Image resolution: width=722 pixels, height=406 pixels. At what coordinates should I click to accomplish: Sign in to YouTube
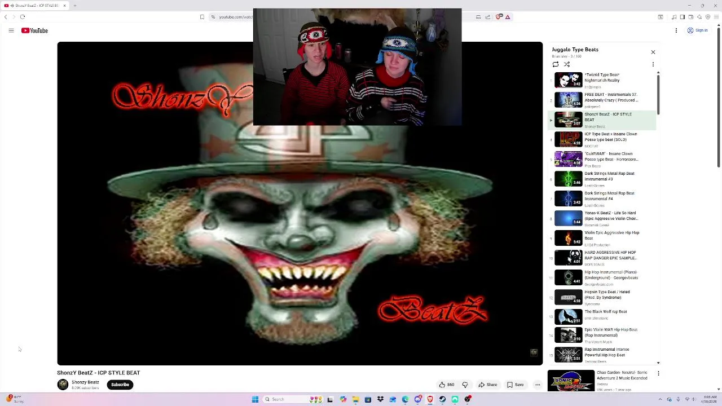click(698, 30)
